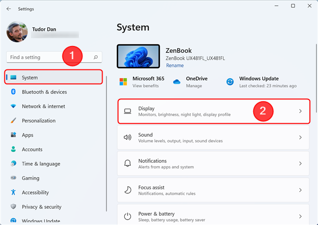Viewport: 318px width, 225px height.
Task: Click the Notifications bell icon
Action: (x=128, y=163)
